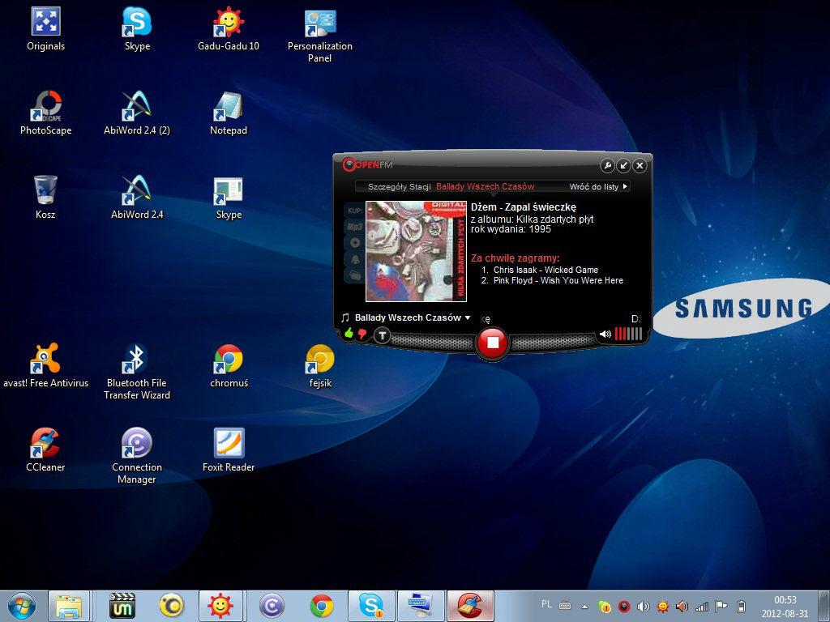Viewport: 830px width, 622px height.
Task: Open Bluetooth File Transfer Wizard shortcut
Action: click(x=137, y=371)
